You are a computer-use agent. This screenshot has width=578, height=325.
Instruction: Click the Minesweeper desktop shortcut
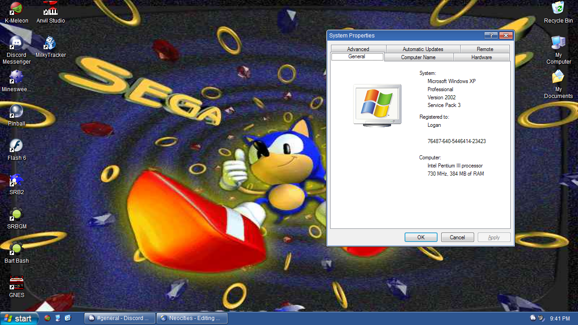16,78
